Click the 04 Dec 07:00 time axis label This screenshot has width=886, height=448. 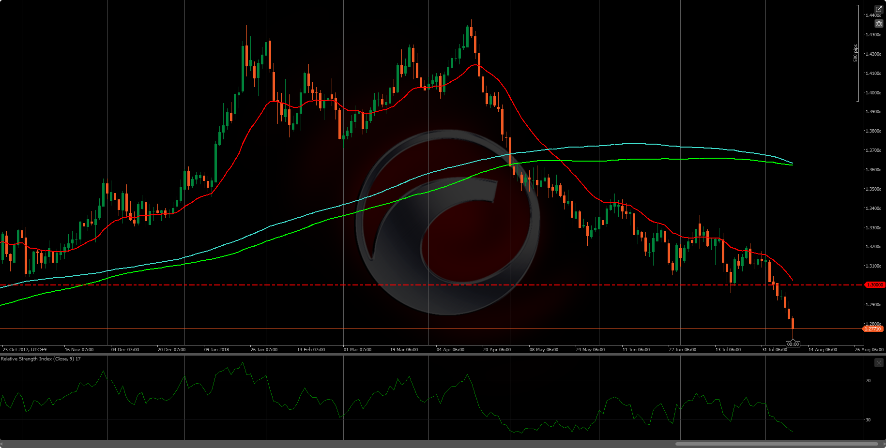pyautogui.click(x=125, y=349)
